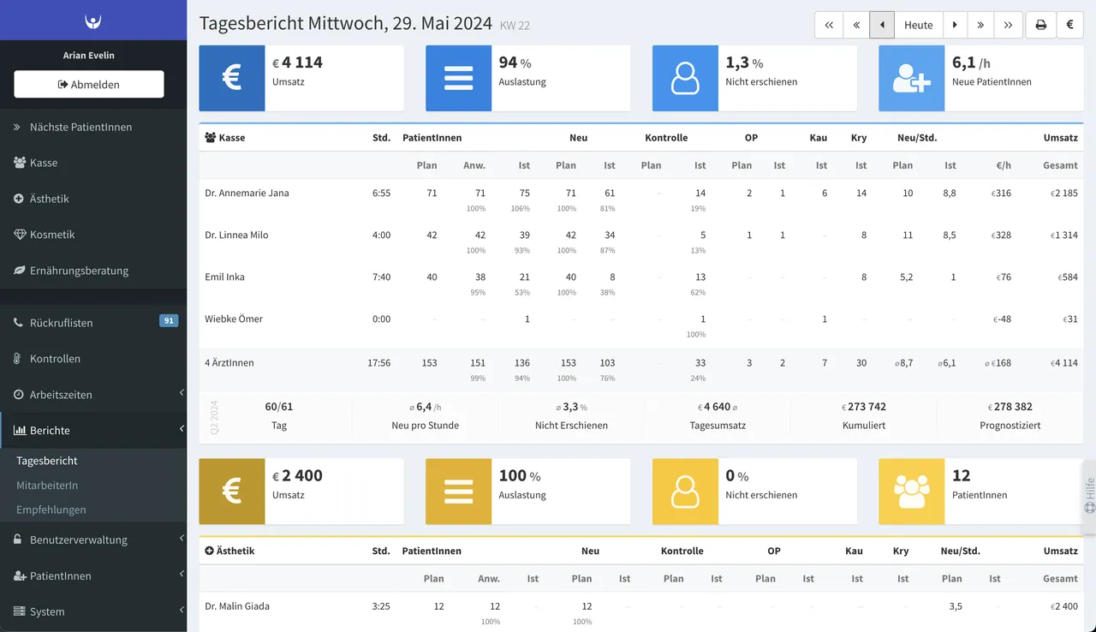The width and height of the screenshot is (1096, 632).
Task: Click the row Emil Inka
Action: [641, 283]
